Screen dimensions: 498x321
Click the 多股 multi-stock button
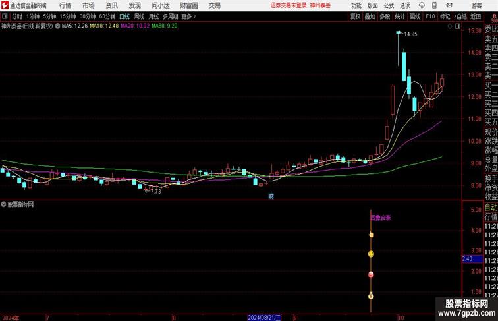point(385,16)
